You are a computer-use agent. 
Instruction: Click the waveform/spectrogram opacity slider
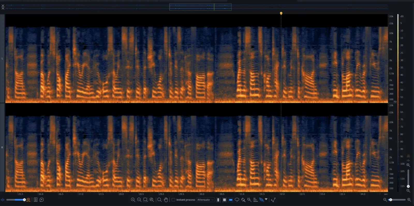tap(16, 200)
